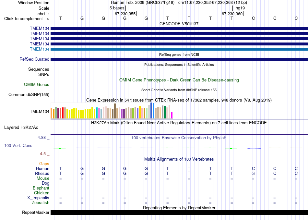Select the Chicken alignment row label
Viewport: 308px width, 220px height.
41,193
